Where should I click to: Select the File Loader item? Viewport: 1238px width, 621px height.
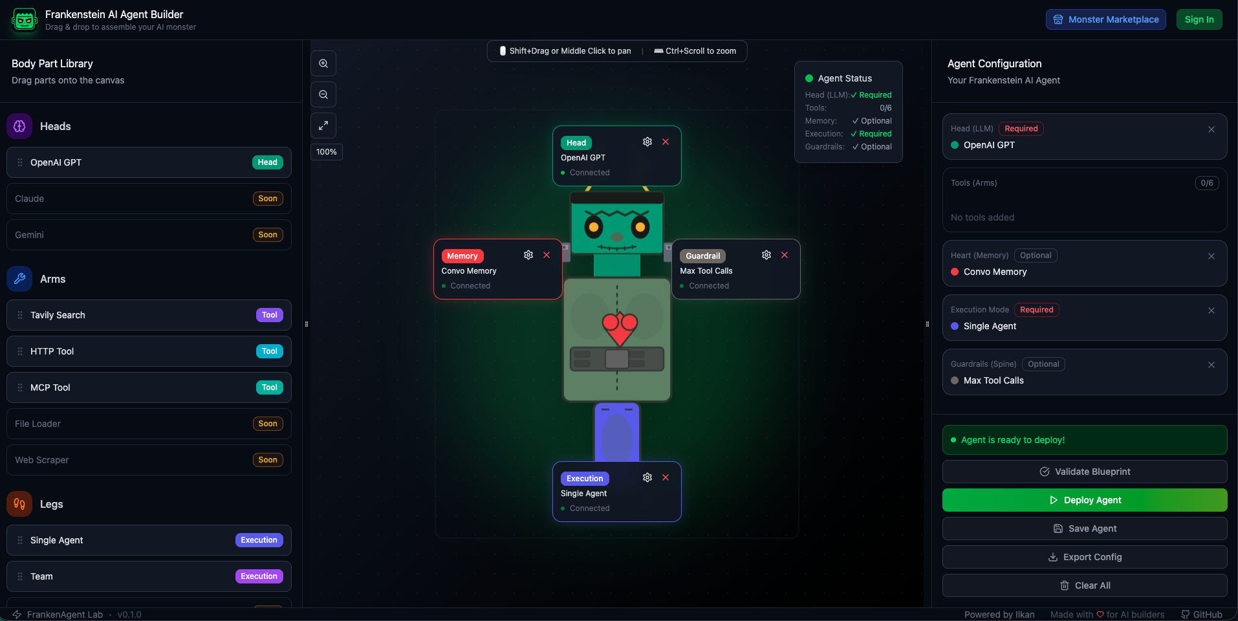[149, 424]
